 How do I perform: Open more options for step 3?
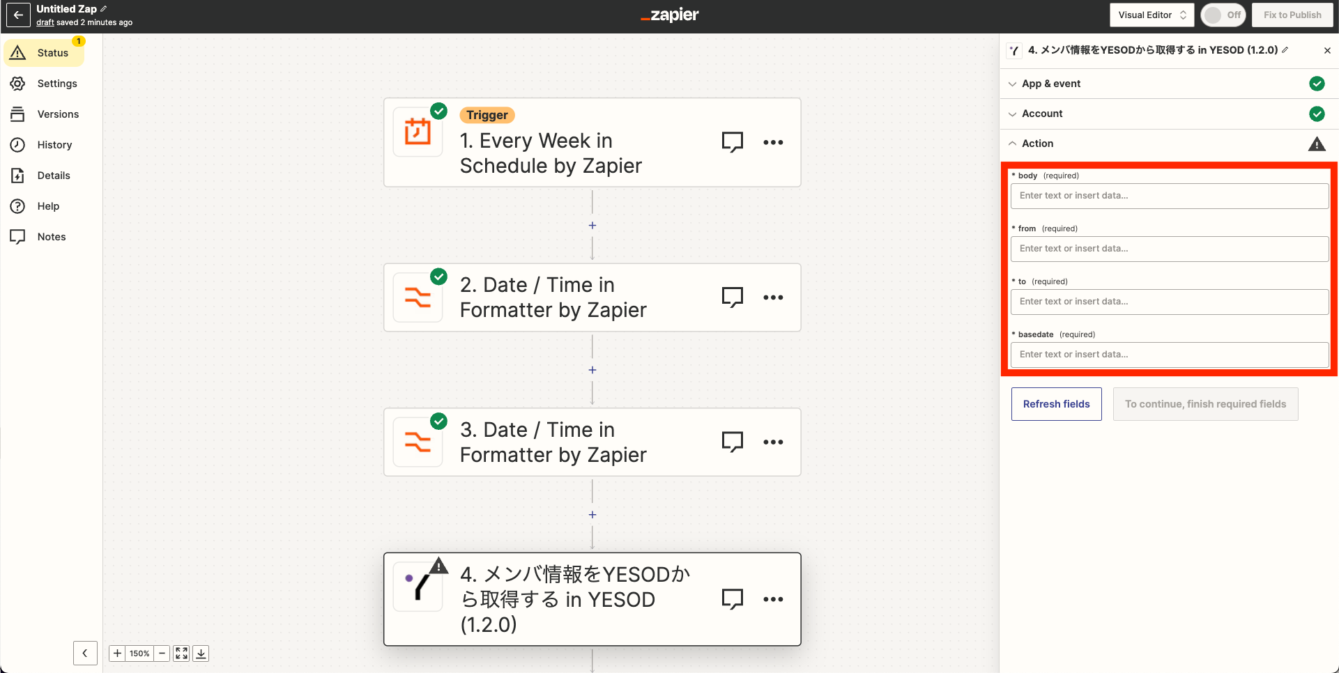(773, 442)
